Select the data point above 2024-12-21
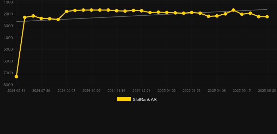The image size is (277, 134). [142, 11]
